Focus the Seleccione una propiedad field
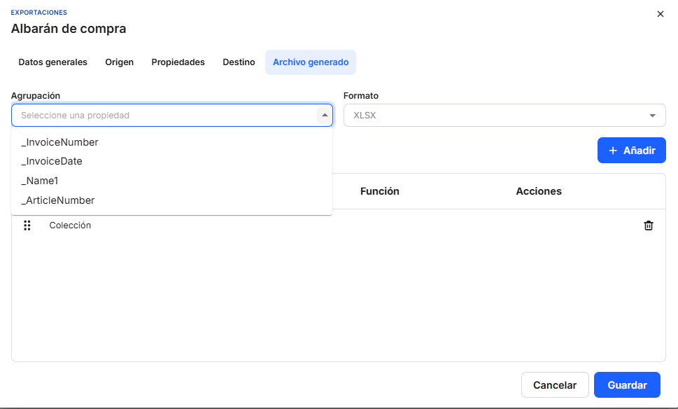Screen dimensions: 678x409 tap(164, 116)
